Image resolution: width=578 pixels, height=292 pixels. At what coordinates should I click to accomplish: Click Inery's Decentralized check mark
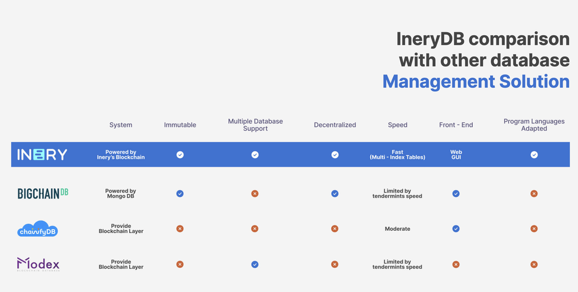pos(335,155)
